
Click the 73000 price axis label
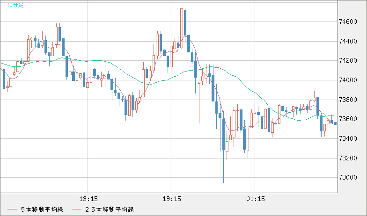point(348,178)
